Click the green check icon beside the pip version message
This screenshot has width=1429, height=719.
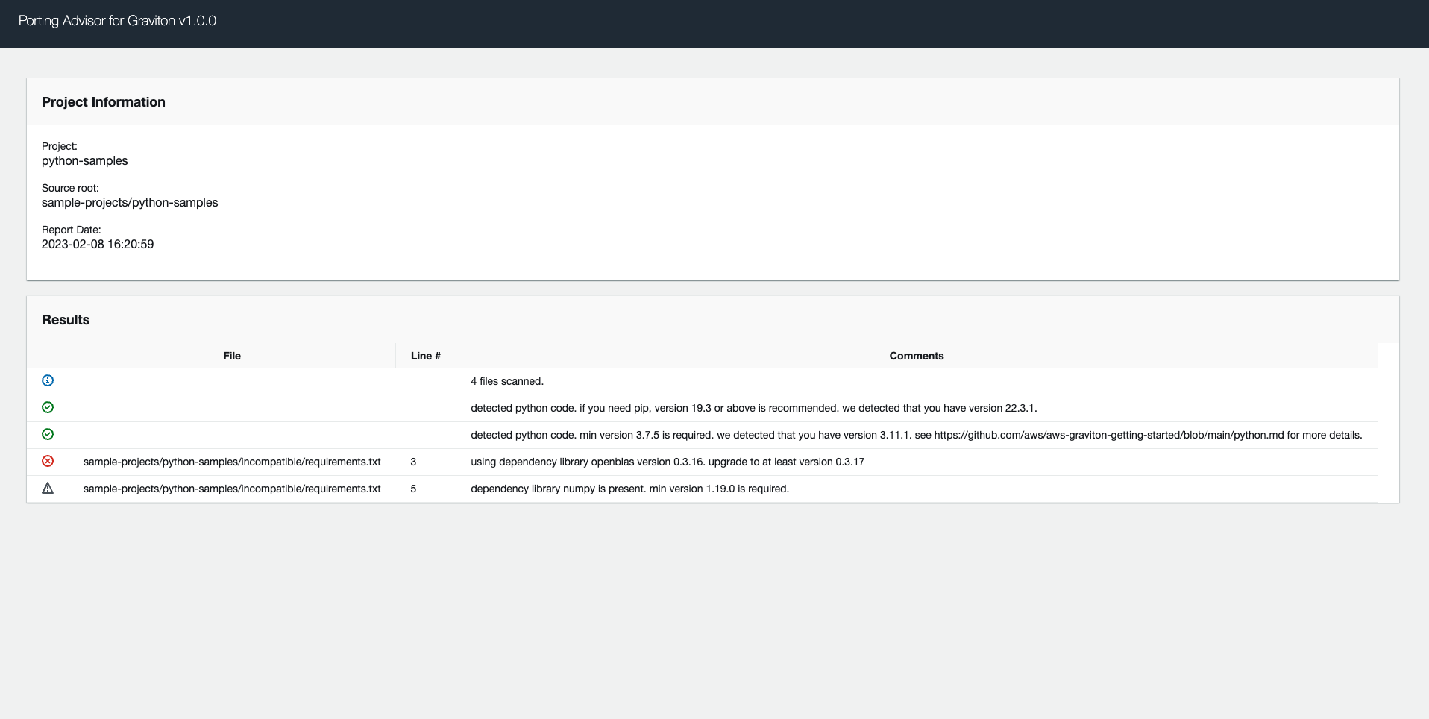(48, 407)
